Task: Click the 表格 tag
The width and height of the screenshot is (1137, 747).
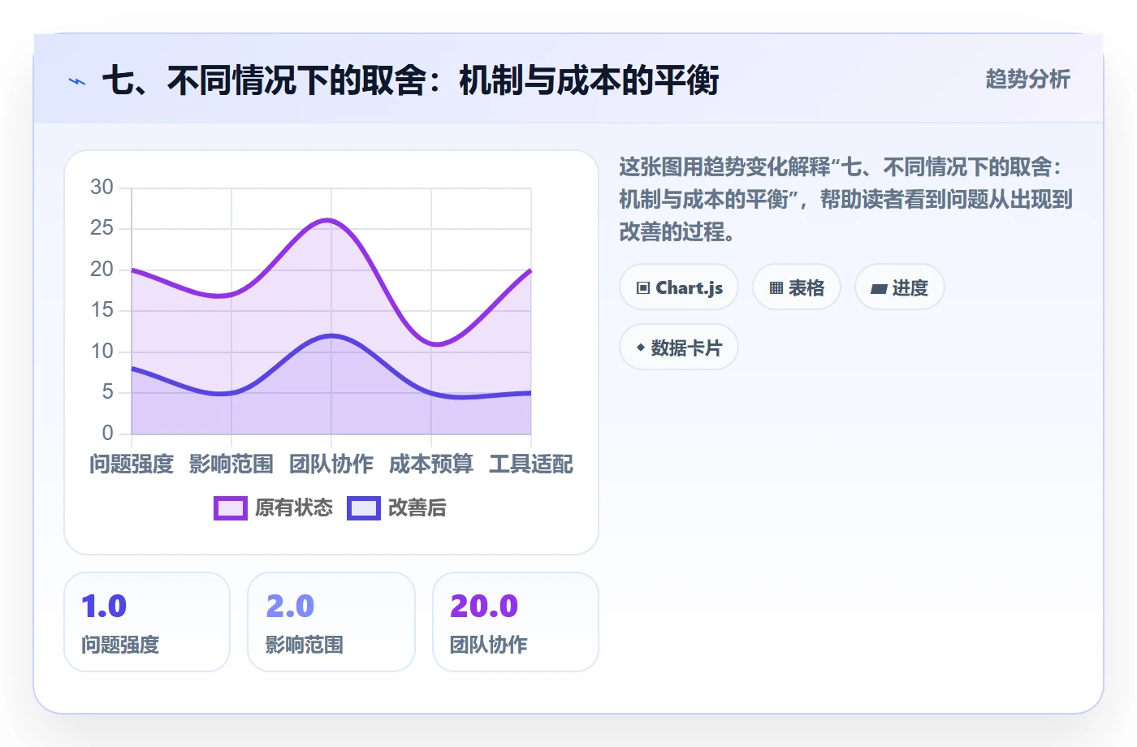Action: pyautogui.click(x=797, y=287)
